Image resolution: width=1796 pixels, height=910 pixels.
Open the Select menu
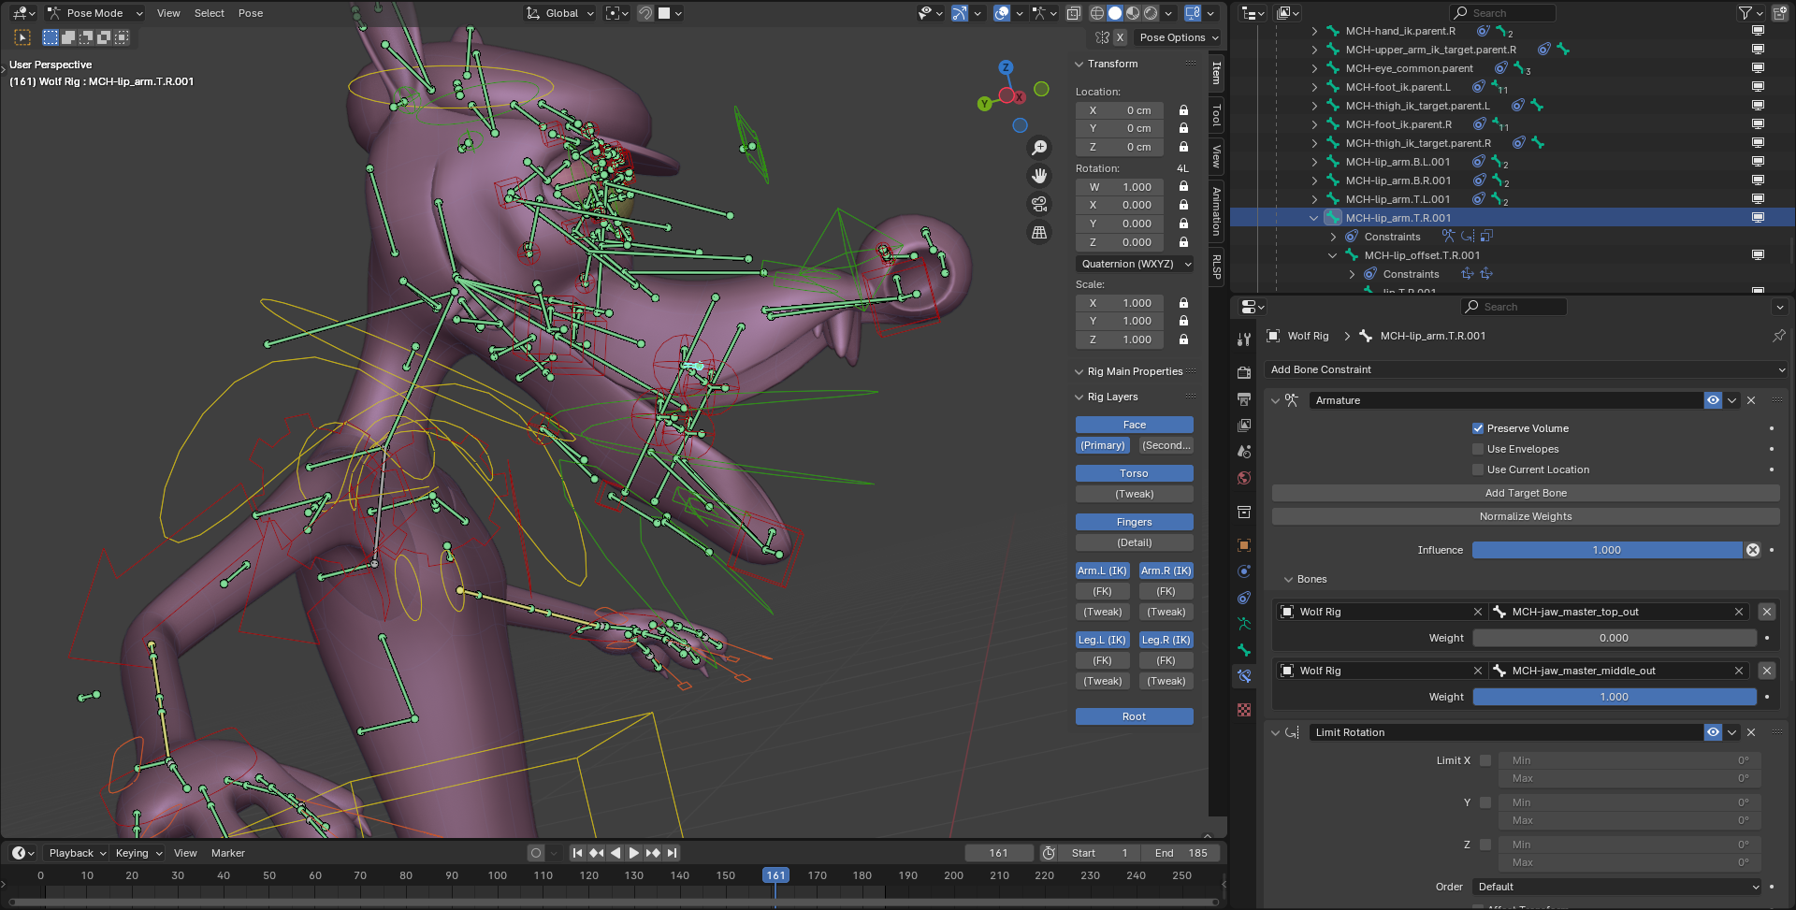[210, 13]
